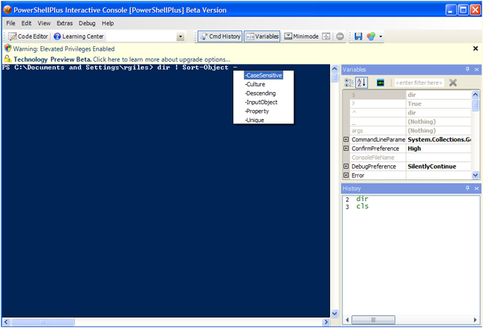The height and width of the screenshot is (328, 483).
Task: Choose -Descending from the parameter list
Action: pyautogui.click(x=260, y=93)
